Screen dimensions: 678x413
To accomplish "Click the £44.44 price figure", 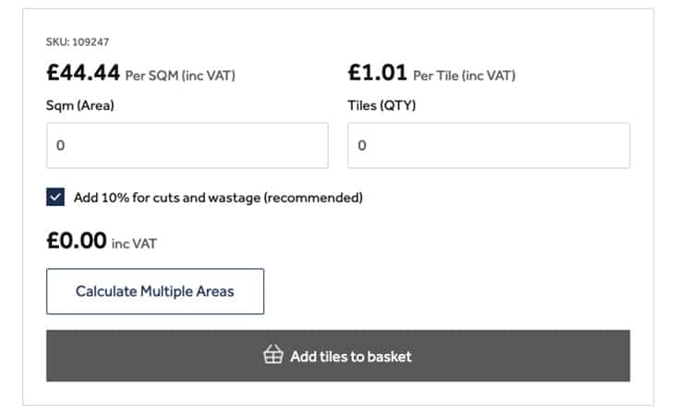I will (83, 72).
